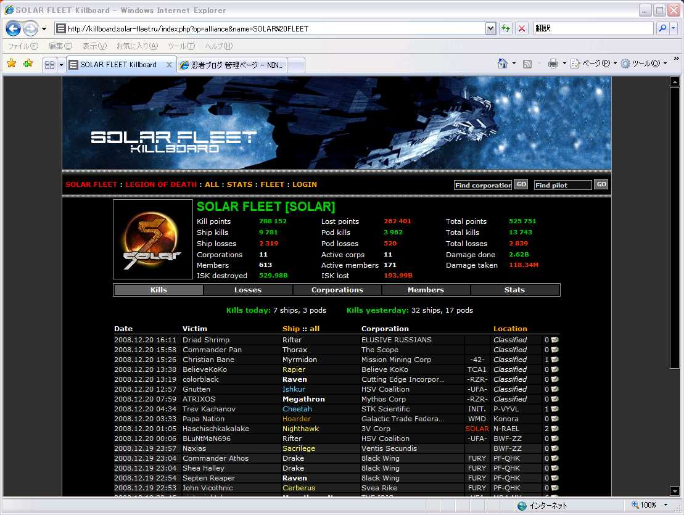Click the SOLAR FLEET navigation link
The image size is (684, 515).
pyautogui.click(x=91, y=184)
